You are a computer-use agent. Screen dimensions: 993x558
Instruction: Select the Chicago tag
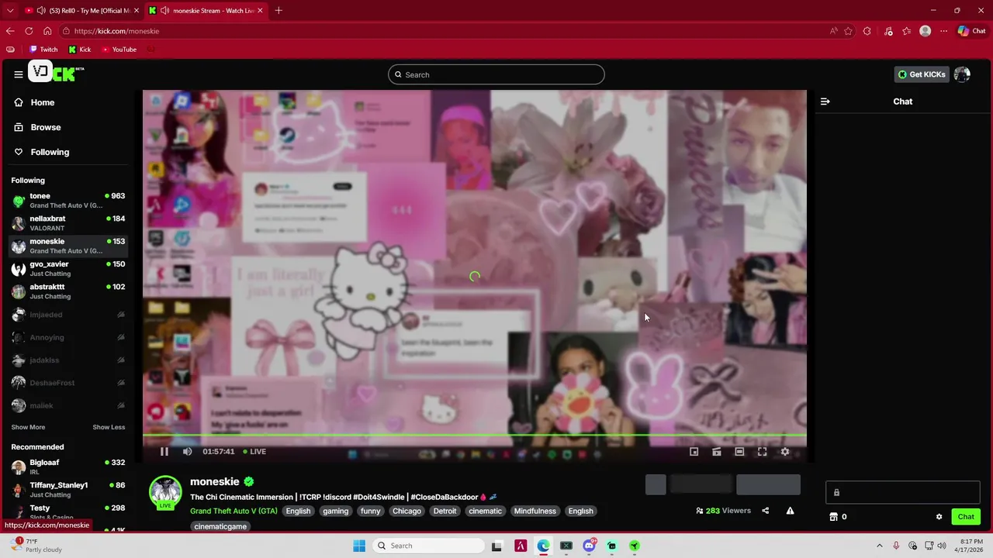(407, 511)
